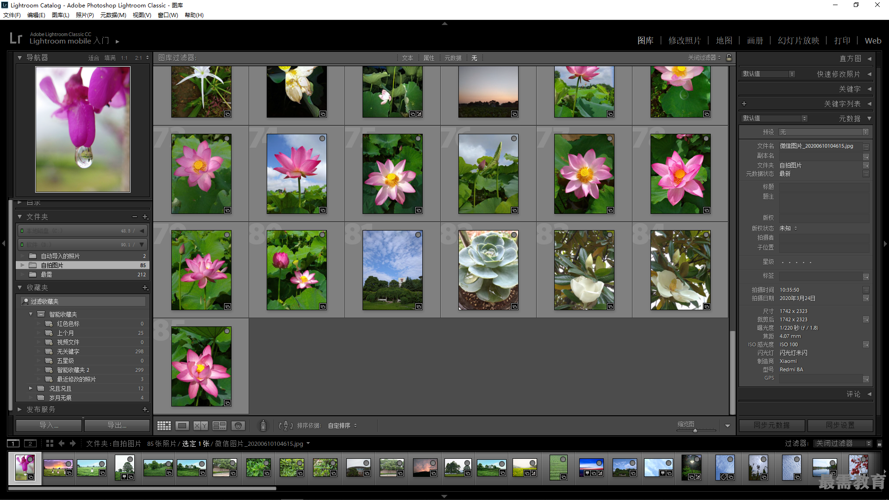The image size is (889, 500).
Task: Go back with filmstrip left arrow
Action: point(62,444)
